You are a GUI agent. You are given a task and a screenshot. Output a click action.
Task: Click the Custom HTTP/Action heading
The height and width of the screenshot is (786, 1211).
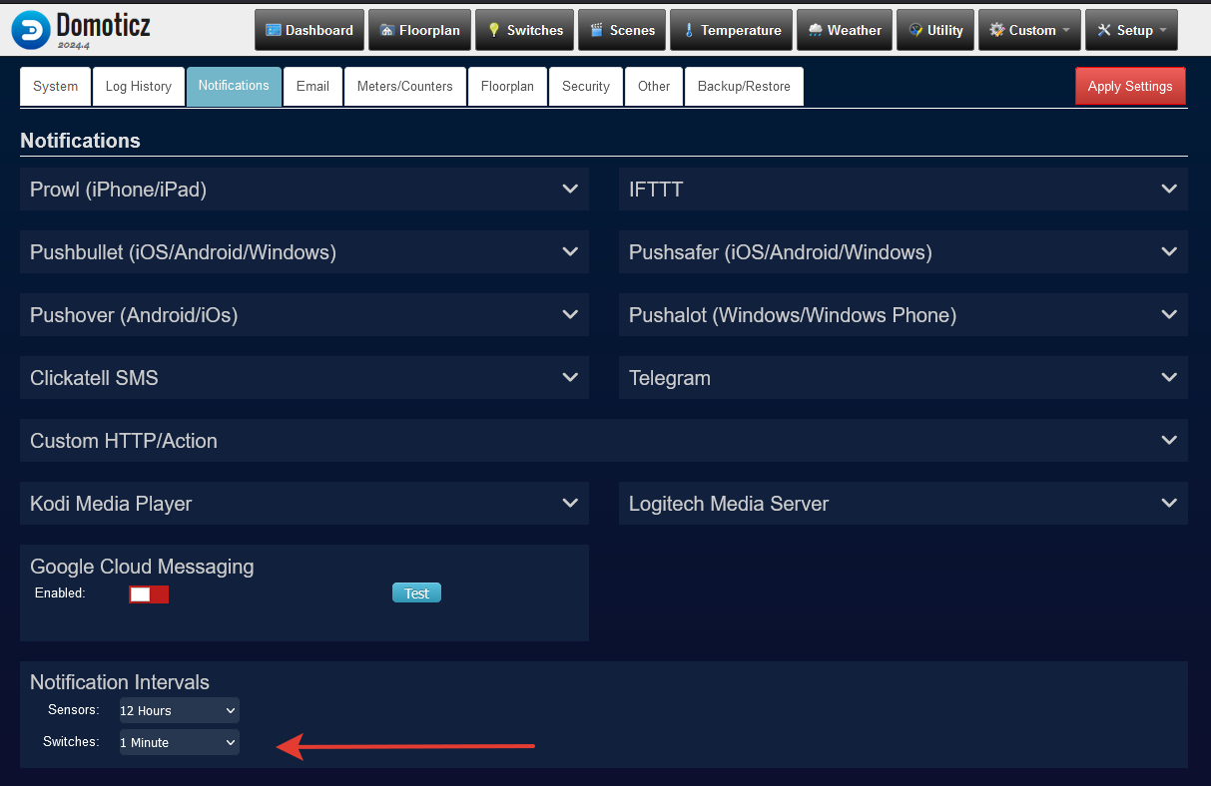pyautogui.click(x=124, y=441)
